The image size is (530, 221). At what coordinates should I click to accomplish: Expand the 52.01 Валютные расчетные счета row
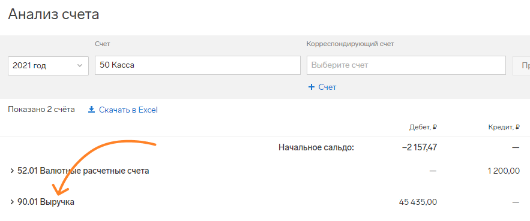(x=12, y=171)
